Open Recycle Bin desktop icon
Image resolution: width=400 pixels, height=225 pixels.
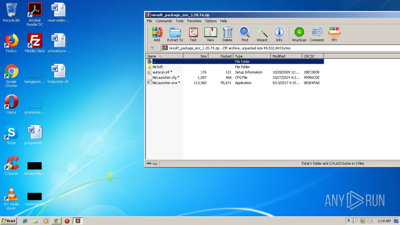[11, 12]
